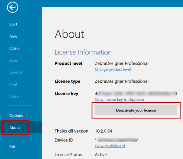The width and height of the screenshot is (183, 159).
Task: Click the License Information heading
Action: (x=83, y=52)
